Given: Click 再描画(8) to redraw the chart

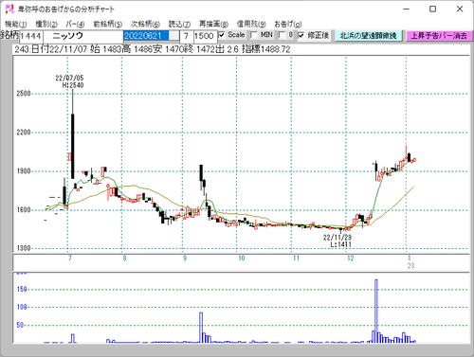Looking at the screenshot, I should coord(213,24).
